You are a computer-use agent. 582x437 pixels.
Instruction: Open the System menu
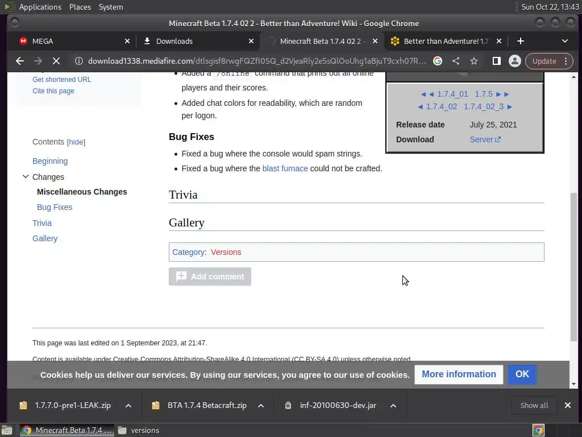(x=111, y=7)
